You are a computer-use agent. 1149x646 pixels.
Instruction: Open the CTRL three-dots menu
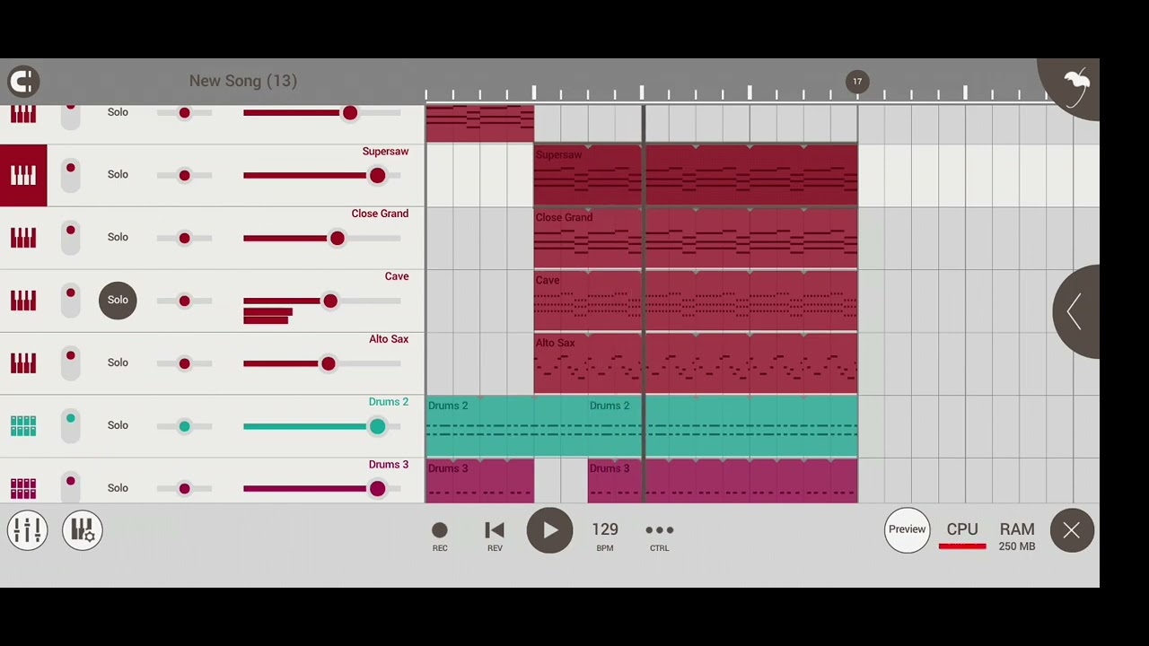click(x=660, y=536)
